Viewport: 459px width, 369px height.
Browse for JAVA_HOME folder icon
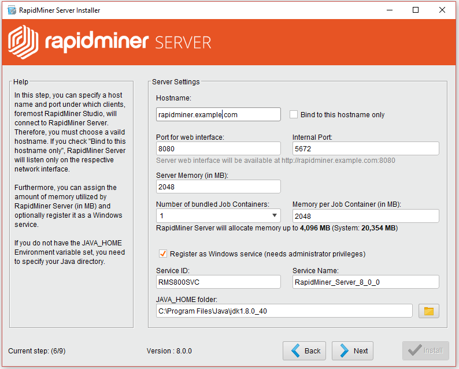(428, 311)
